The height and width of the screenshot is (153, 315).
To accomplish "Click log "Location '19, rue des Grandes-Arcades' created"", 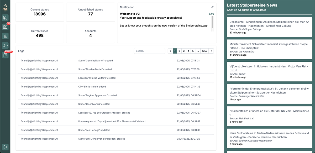I will point(104,113).
